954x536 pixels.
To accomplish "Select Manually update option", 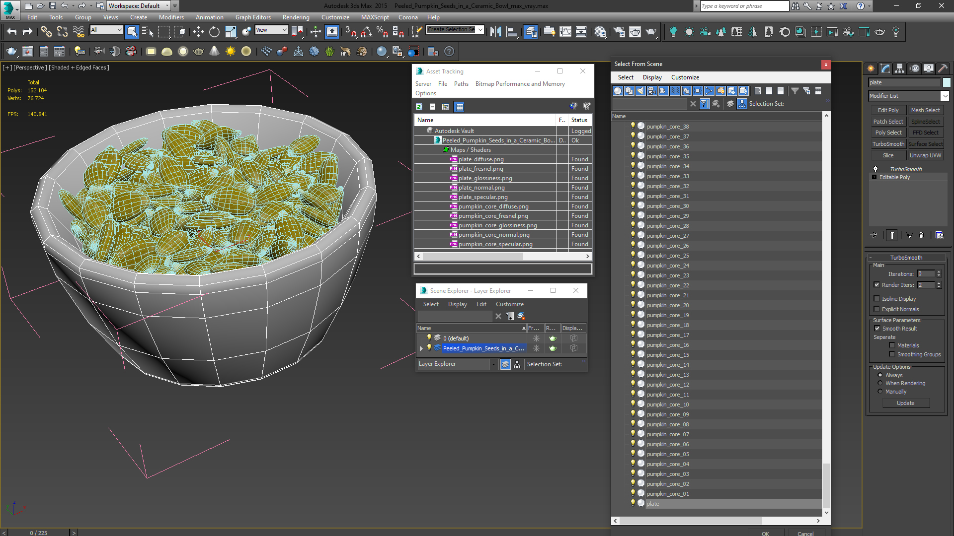I will coord(880,392).
